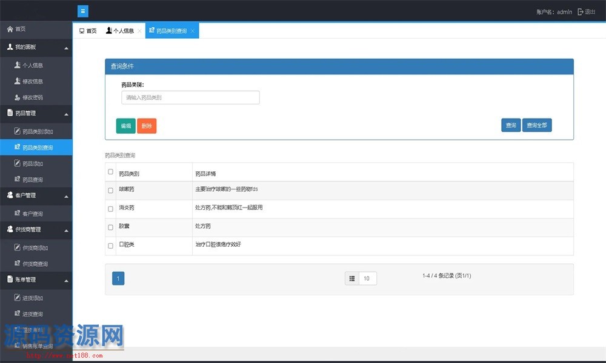Screen dimensions: 606x363
Task: Click the list icon beside page size
Action: click(352, 278)
